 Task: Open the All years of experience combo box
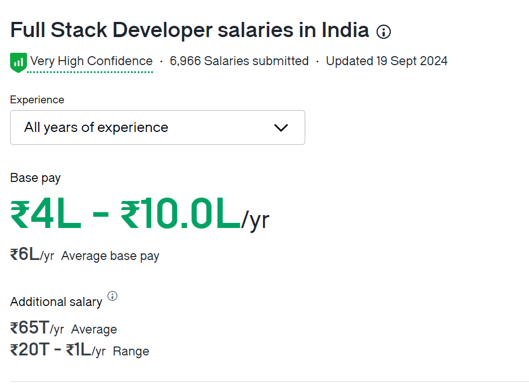(x=157, y=127)
